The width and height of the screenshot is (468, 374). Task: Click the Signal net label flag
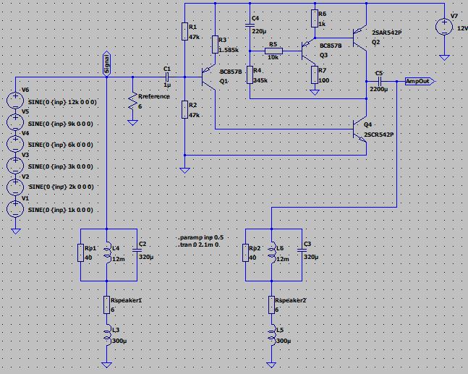tap(106, 64)
